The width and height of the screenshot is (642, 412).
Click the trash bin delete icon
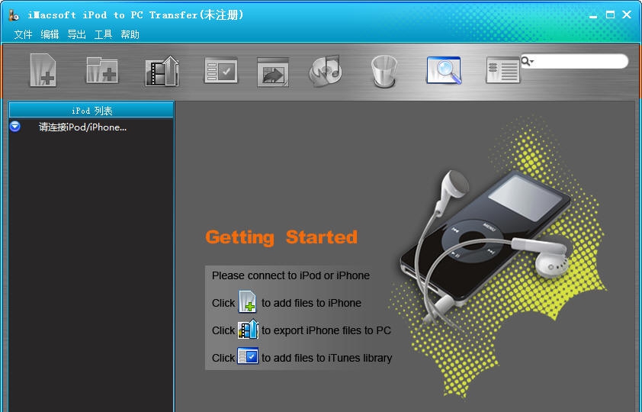384,72
